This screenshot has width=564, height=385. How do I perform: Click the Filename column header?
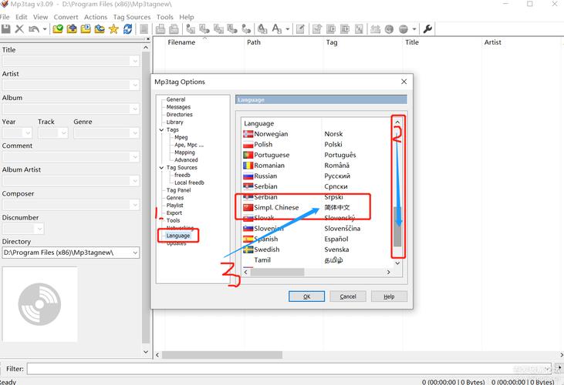181,42
